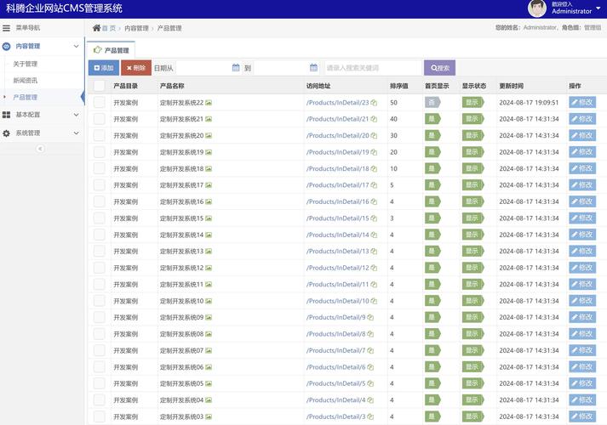The height and width of the screenshot is (425, 607).
Task: Toggle 首页显示 '否' tag for 定制开发系统22
Action: click(432, 103)
